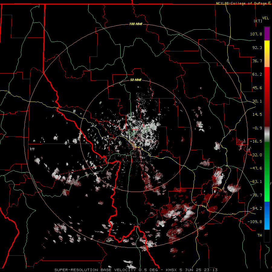
Task: Click the VEL legend title
Action: [x=265, y=18]
